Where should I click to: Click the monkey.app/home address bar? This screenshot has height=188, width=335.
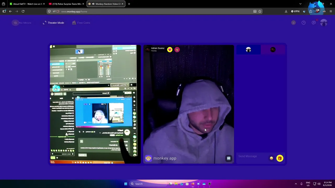(x=154, y=11)
